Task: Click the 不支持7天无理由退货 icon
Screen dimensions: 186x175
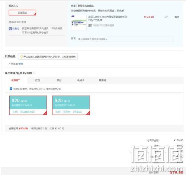Action: (x=90, y=26)
